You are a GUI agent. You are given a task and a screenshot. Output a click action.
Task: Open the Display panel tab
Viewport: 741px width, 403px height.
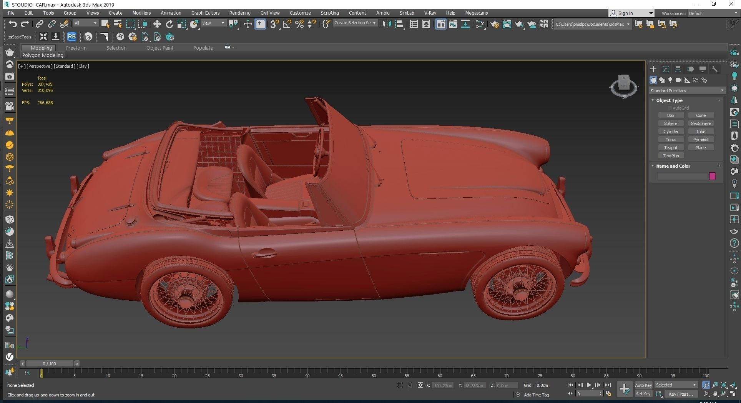703,69
